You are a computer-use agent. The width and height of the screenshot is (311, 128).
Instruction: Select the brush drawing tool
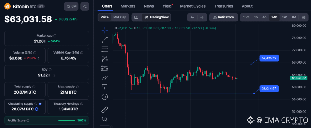105,78
